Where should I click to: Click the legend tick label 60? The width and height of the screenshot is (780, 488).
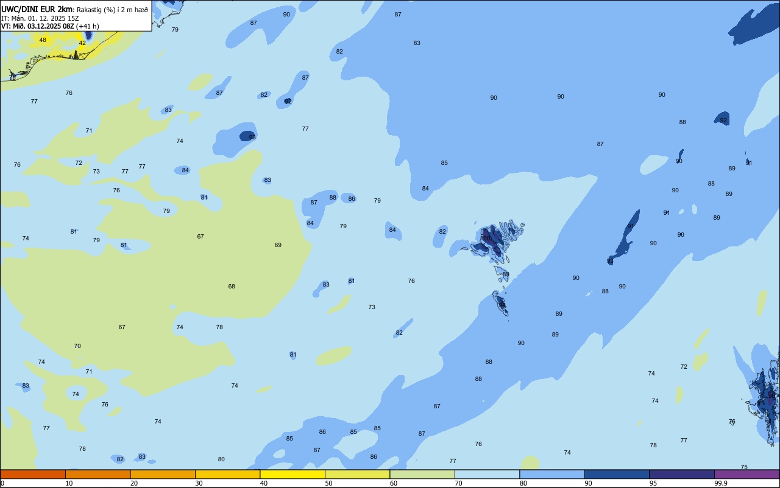point(394,483)
